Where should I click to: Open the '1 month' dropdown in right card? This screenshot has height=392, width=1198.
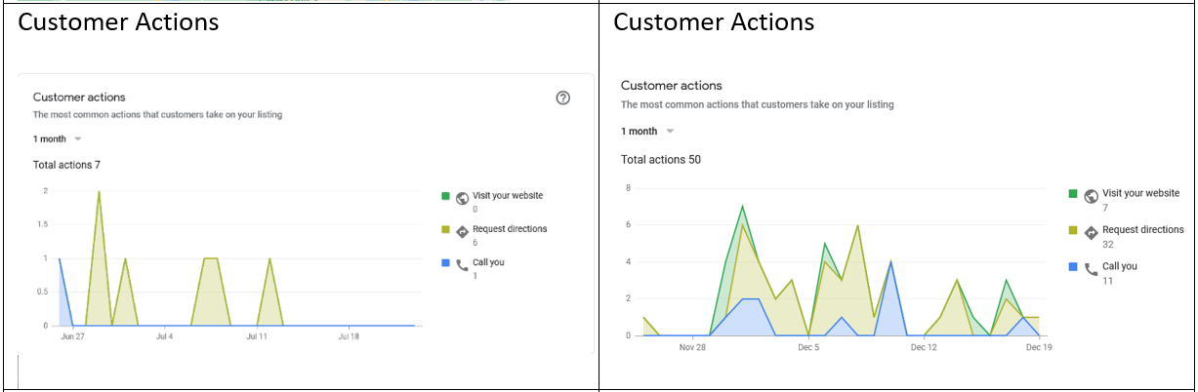[x=648, y=132]
